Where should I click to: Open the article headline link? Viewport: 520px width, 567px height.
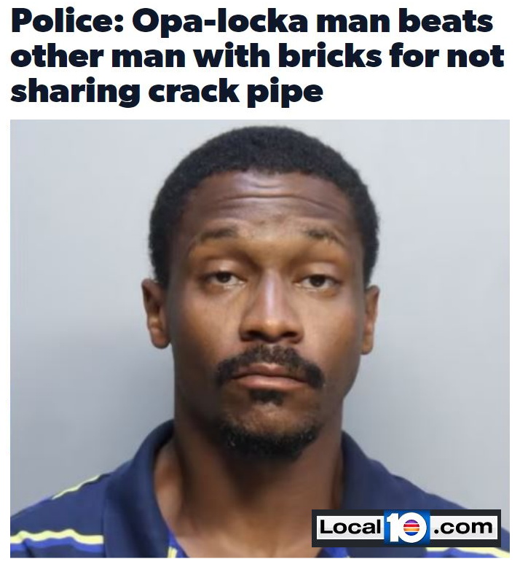(257, 56)
